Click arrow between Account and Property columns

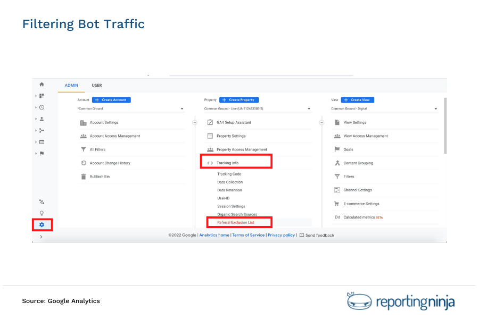pos(195,122)
